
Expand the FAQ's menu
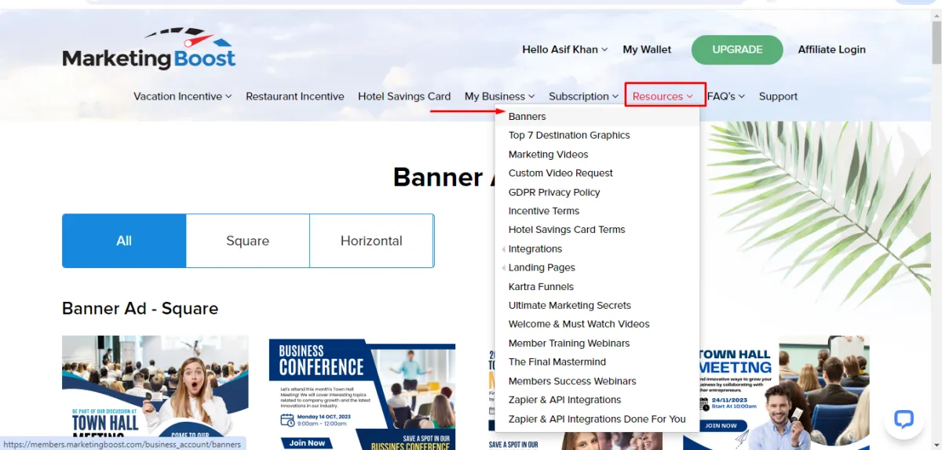(x=726, y=96)
